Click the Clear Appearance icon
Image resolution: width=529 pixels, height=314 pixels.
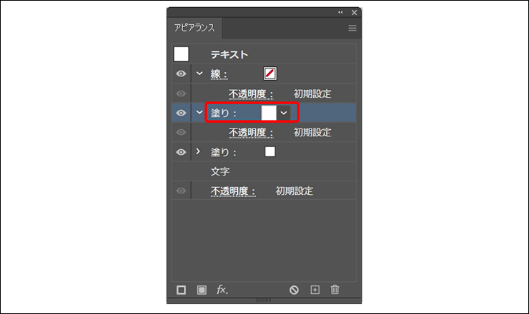[x=294, y=290]
